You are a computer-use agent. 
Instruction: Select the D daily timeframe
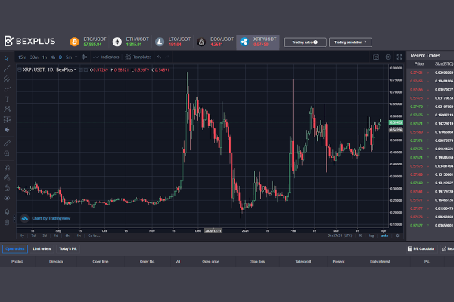[x=61, y=57]
